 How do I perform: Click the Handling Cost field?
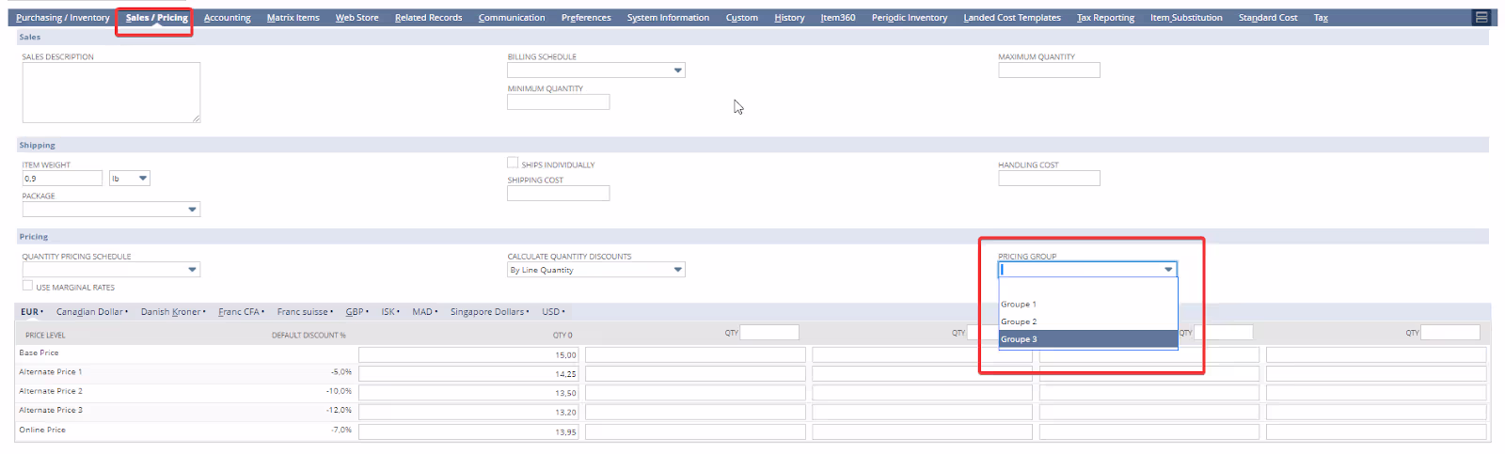pos(1049,178)
